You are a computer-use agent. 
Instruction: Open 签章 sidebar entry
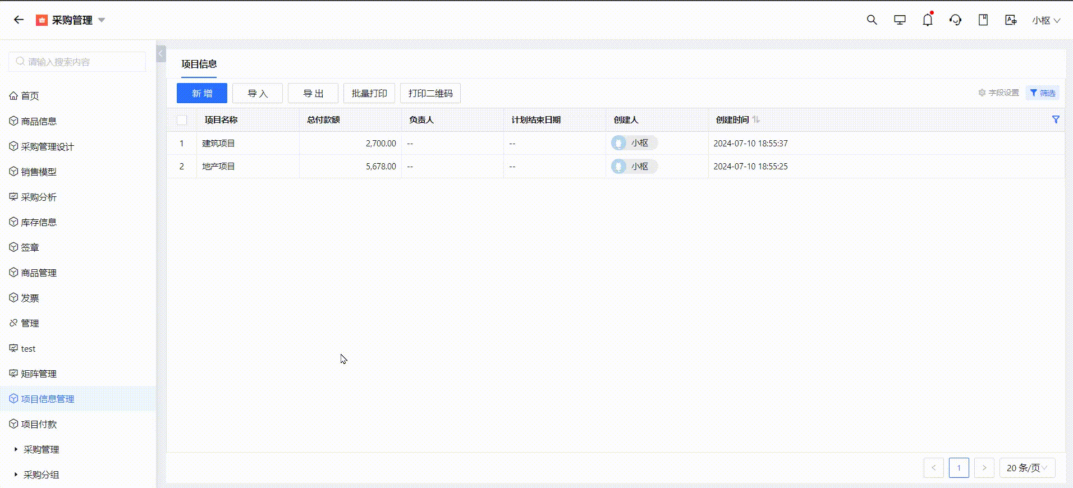(30, 247)
